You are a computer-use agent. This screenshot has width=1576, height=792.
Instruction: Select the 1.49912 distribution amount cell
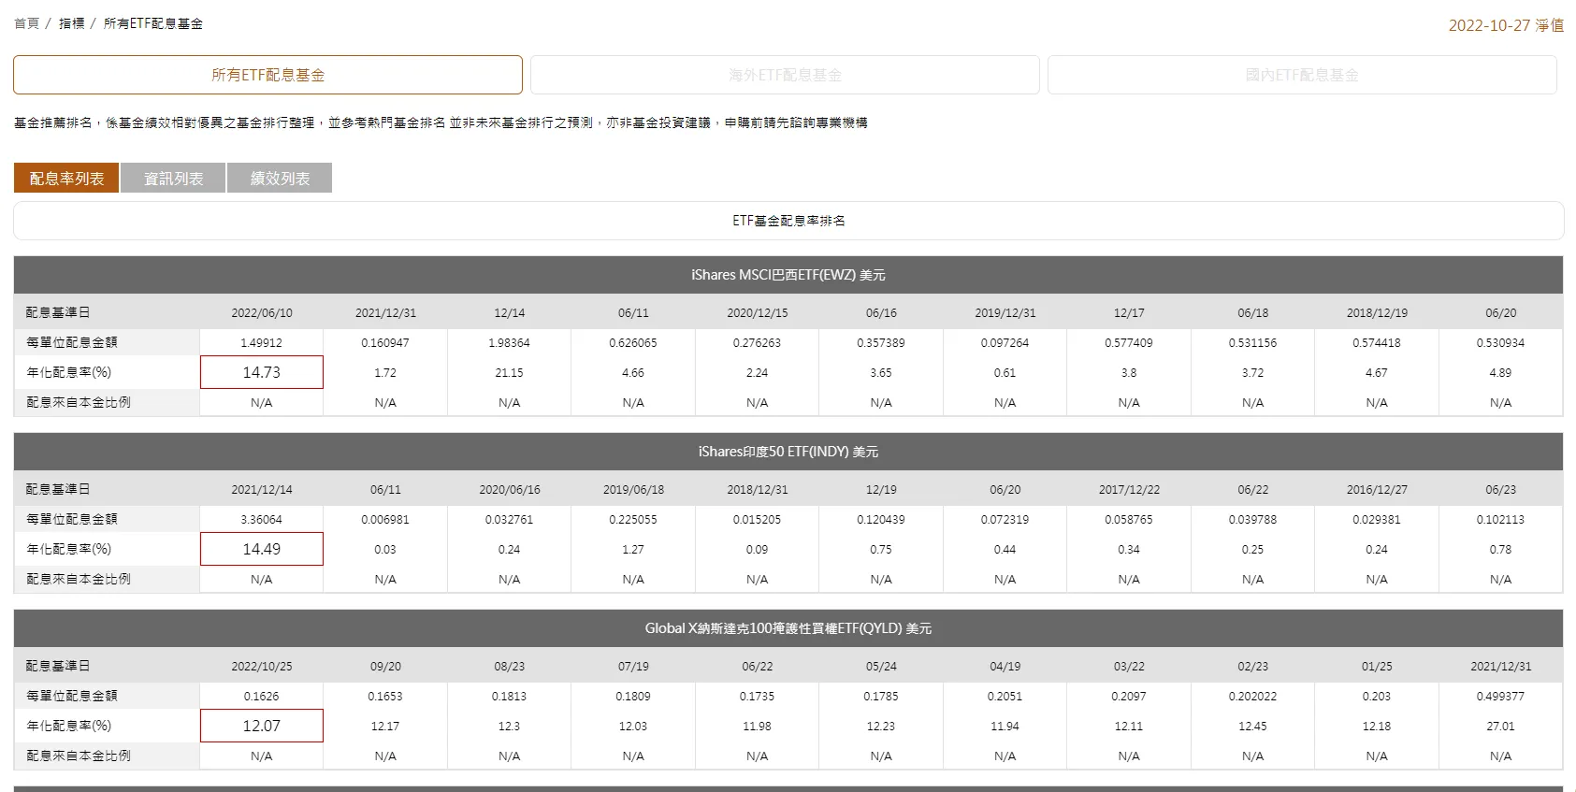coord(262,343)
